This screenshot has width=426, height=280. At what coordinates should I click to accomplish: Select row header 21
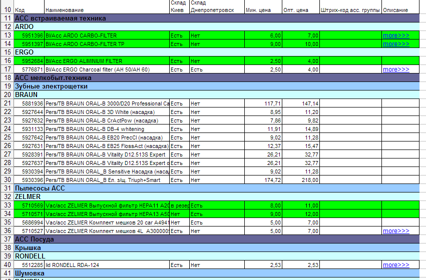point(8,103)
